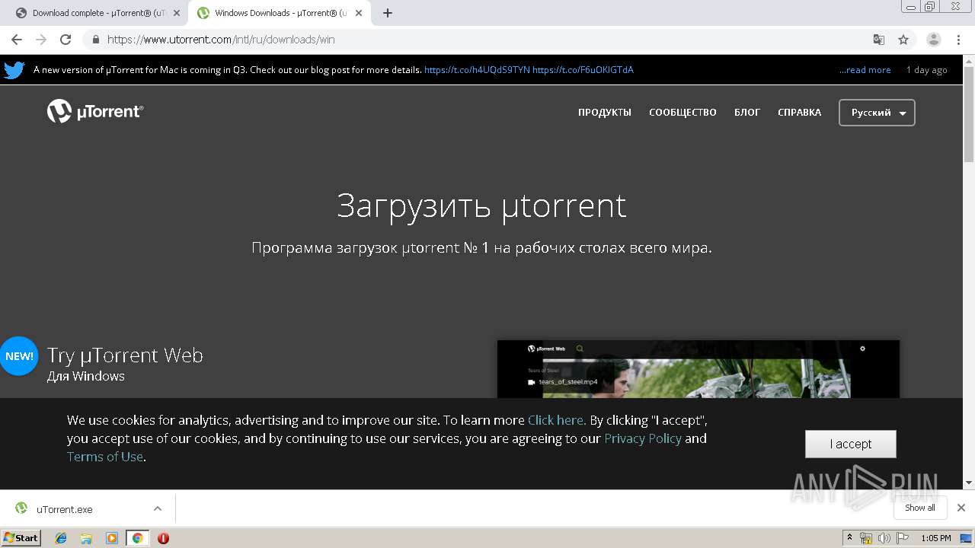Image resolution: width=975 pixels, height=548 pixels.
Task: Open the media player taskbar icon
Action: [112, 538]
